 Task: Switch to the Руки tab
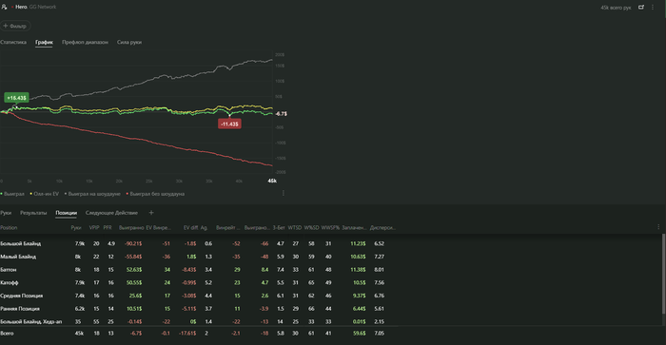click(6, 213)
